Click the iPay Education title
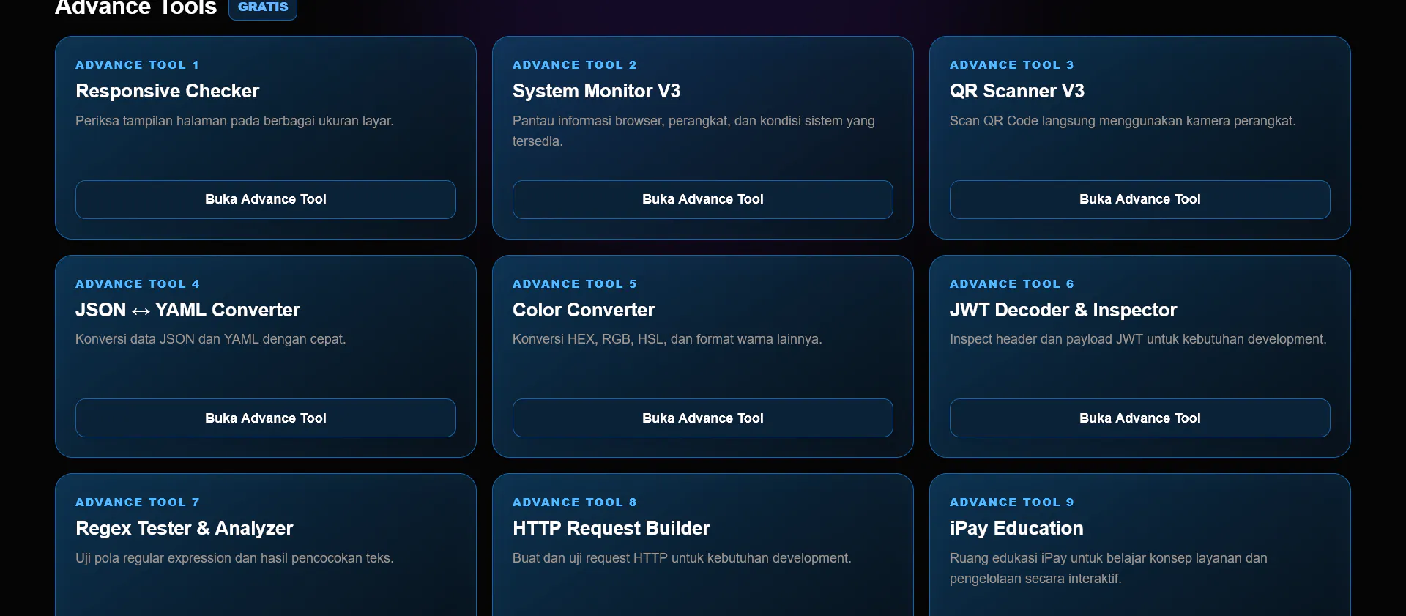 (x=1016, y=528)
